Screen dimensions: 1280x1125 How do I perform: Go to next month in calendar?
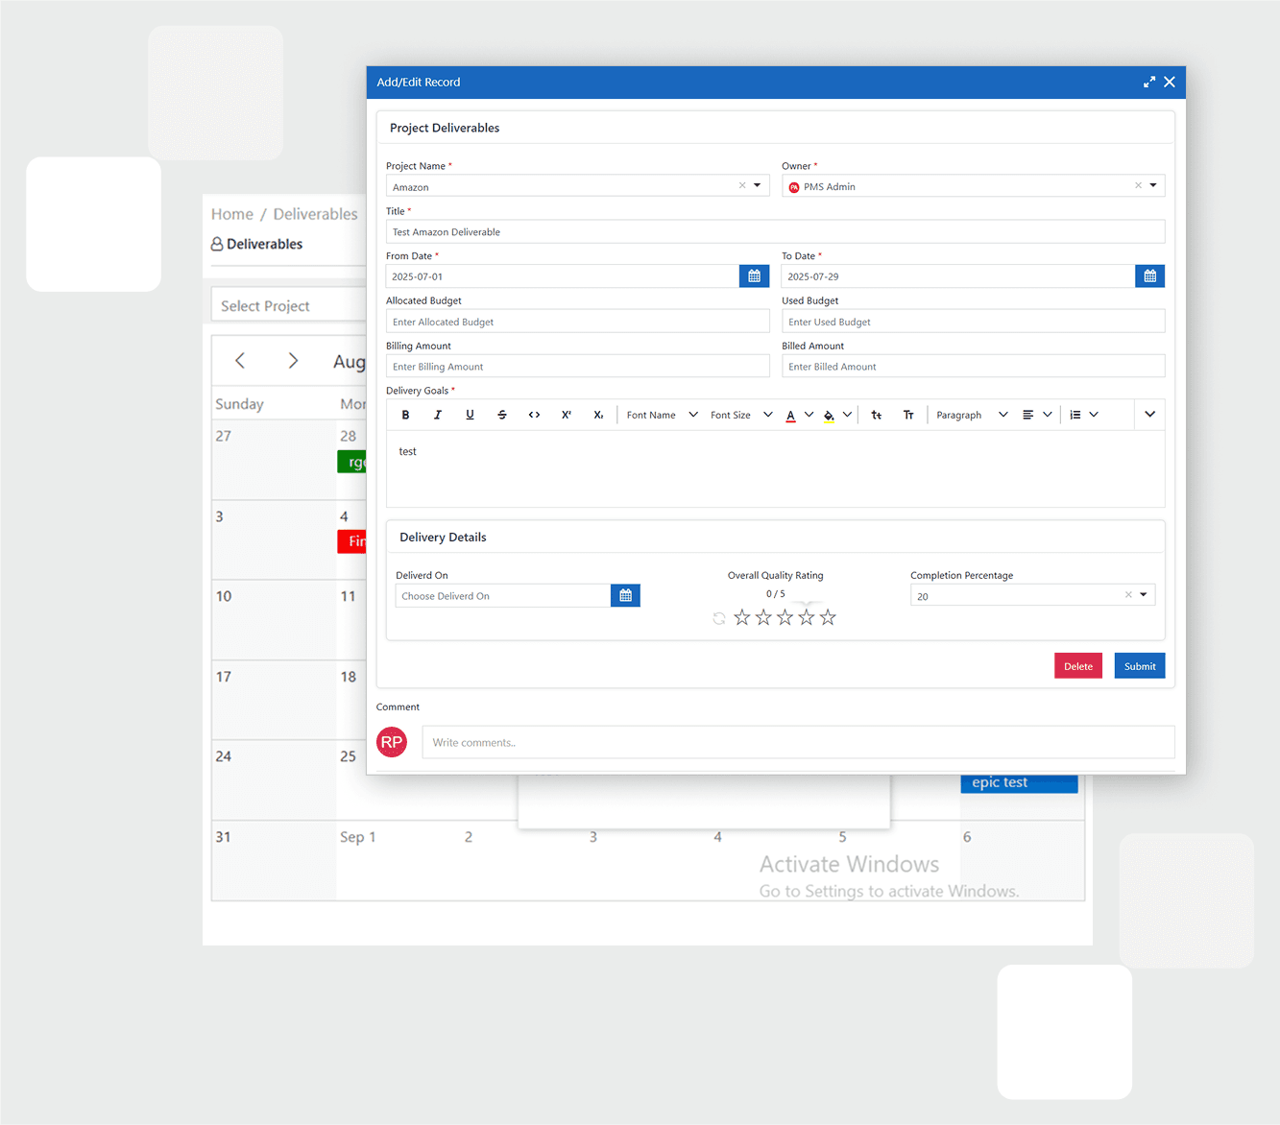tap(293, 361)
